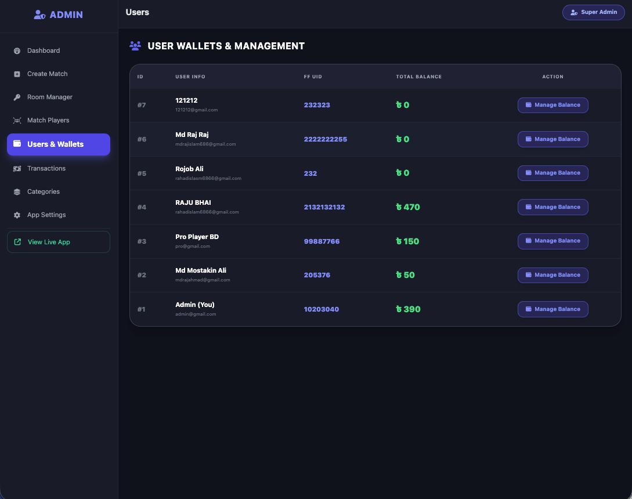This screenshot has width=632, height=499.
Task: Manage balance for Pro Player BD
Action: pyautogui.click(x=552, y=241)
